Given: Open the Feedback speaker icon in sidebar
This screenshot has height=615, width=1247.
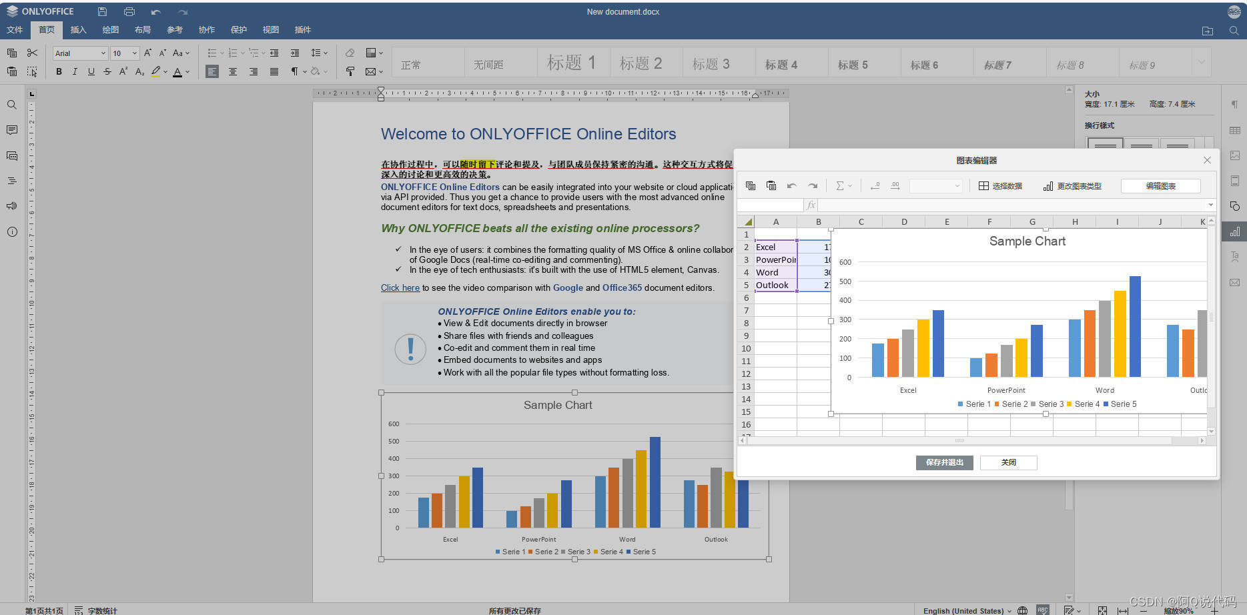Looking at the screenshot, I should [11, 206].
